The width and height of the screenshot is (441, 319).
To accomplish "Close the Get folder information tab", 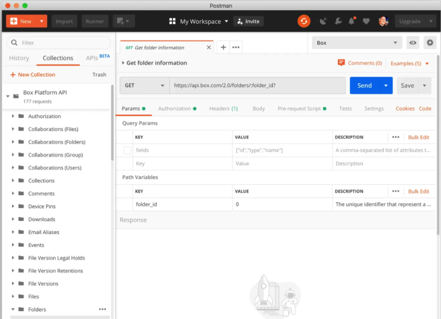I will click(x=209, y=48).
